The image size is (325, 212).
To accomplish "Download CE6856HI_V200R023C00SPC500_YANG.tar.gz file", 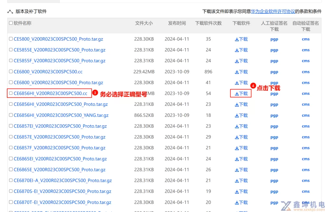I will (x=241, y=115).
